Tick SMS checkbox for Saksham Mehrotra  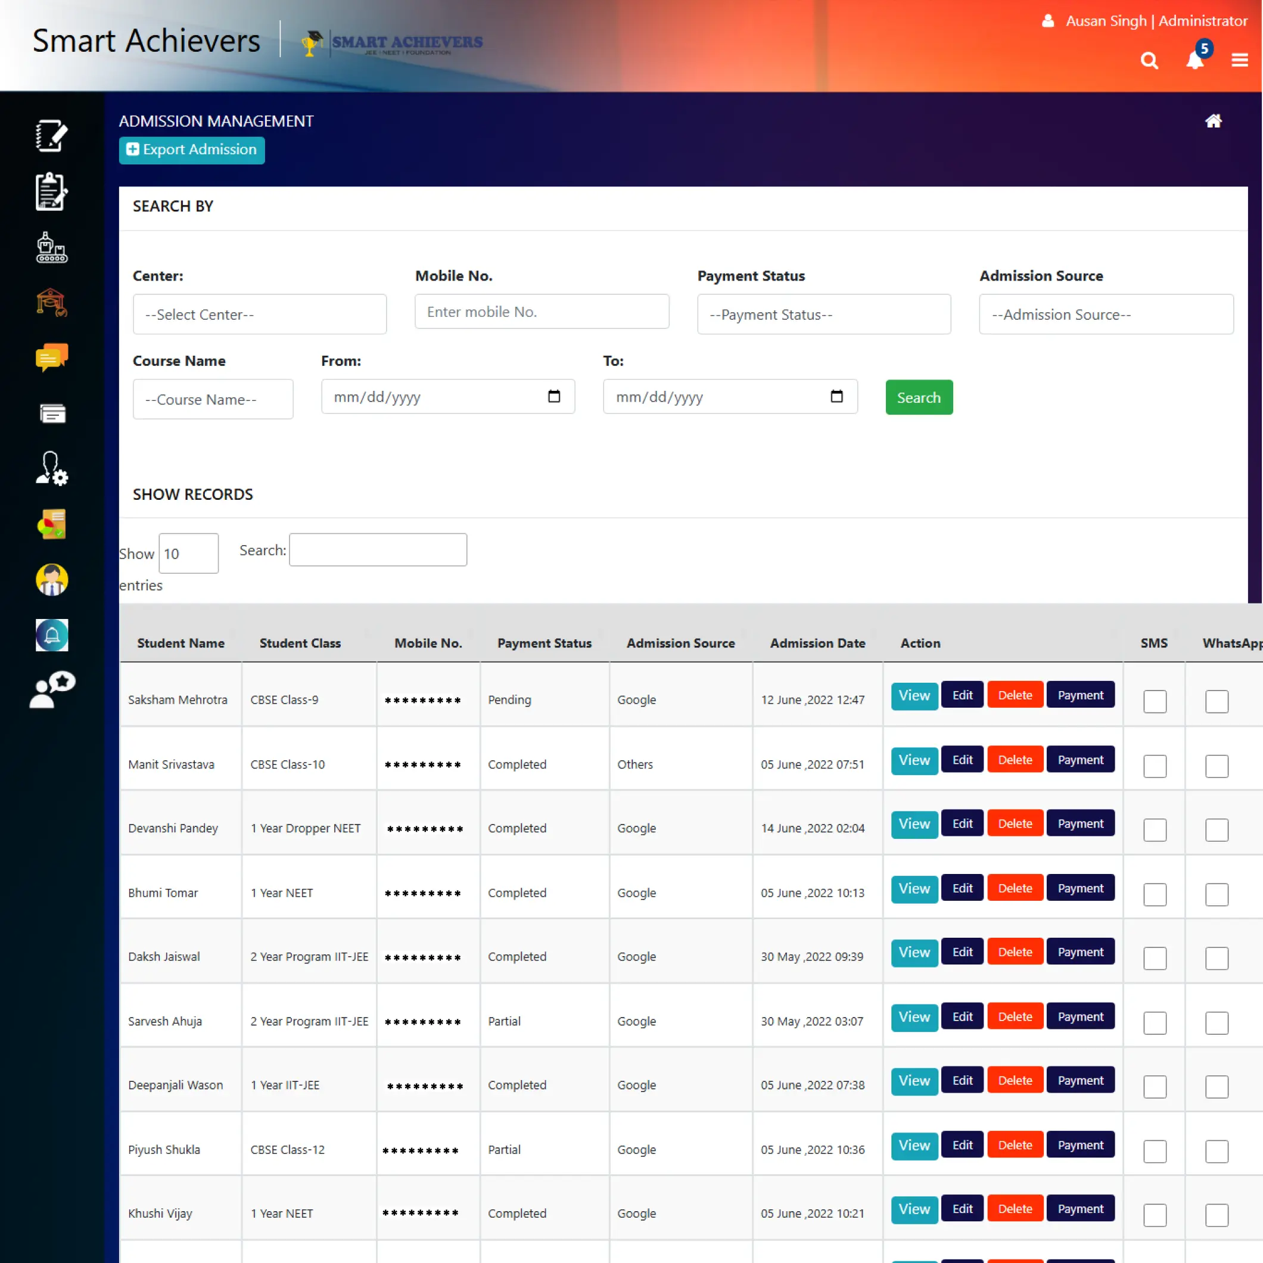[1154, 701]
